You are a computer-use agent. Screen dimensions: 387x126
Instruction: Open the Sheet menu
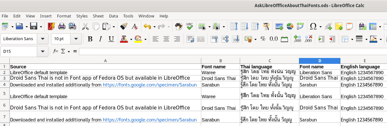[98, 16]
